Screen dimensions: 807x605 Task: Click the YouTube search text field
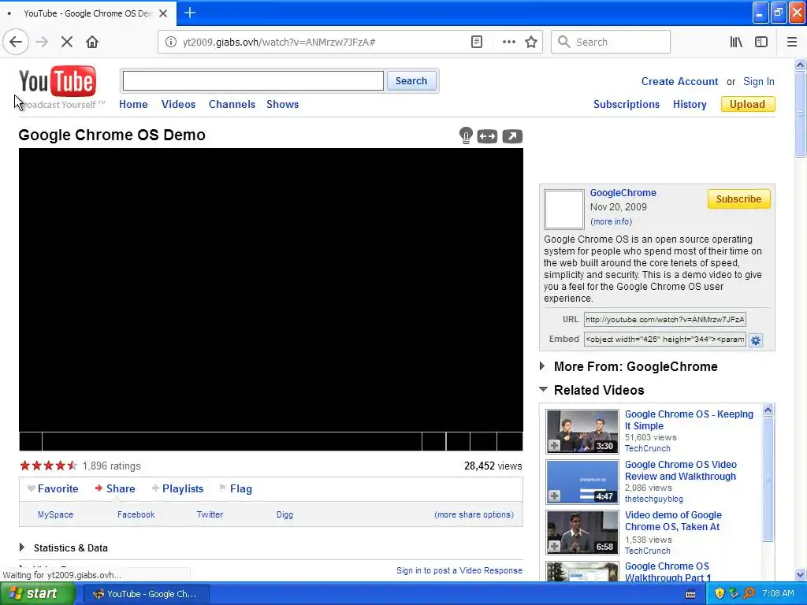[x=253, y=81]
